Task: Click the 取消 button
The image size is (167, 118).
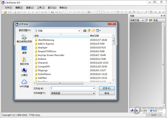Action: coord(107,93)
